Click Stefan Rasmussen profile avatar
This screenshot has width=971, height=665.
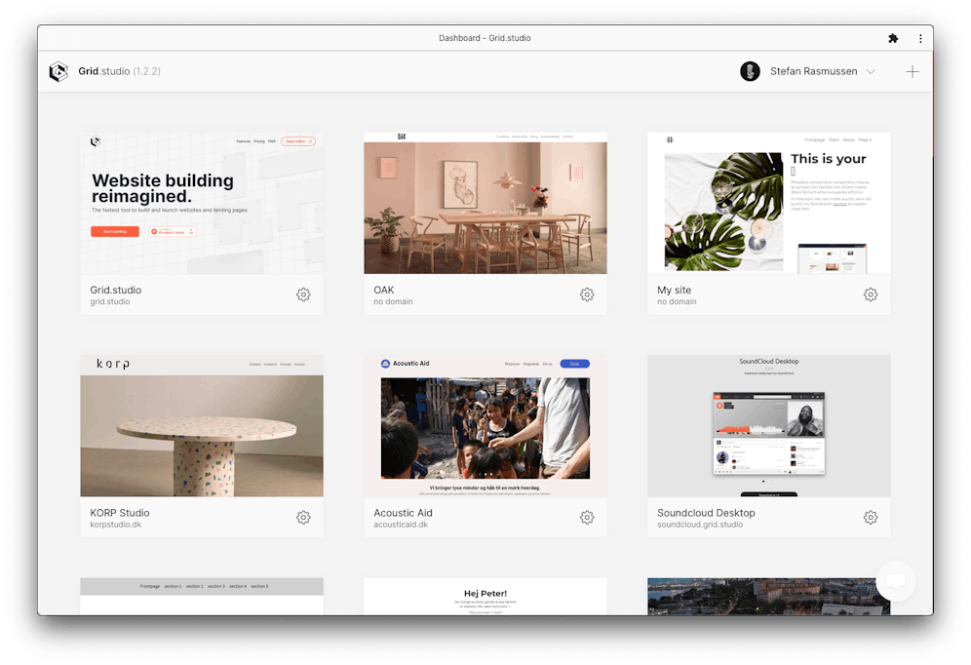[750, 71]
